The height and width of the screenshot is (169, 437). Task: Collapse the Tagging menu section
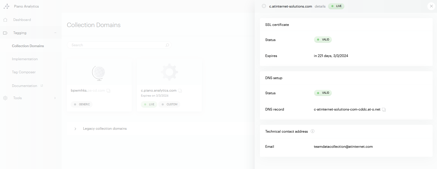pyautogui.click(x=55, y=33)
